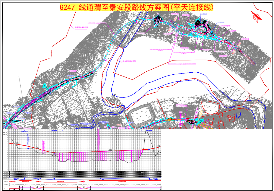This screenshot has width=274, height=191.
Task: Select the 二级水源地保护范围 label
Action: (81, 28)
